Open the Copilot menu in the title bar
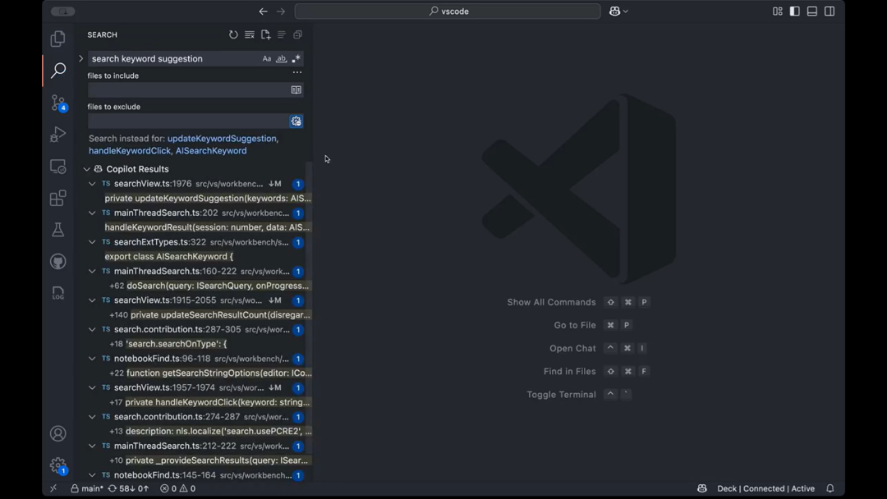Screen dimensions: 887x499 616,11
